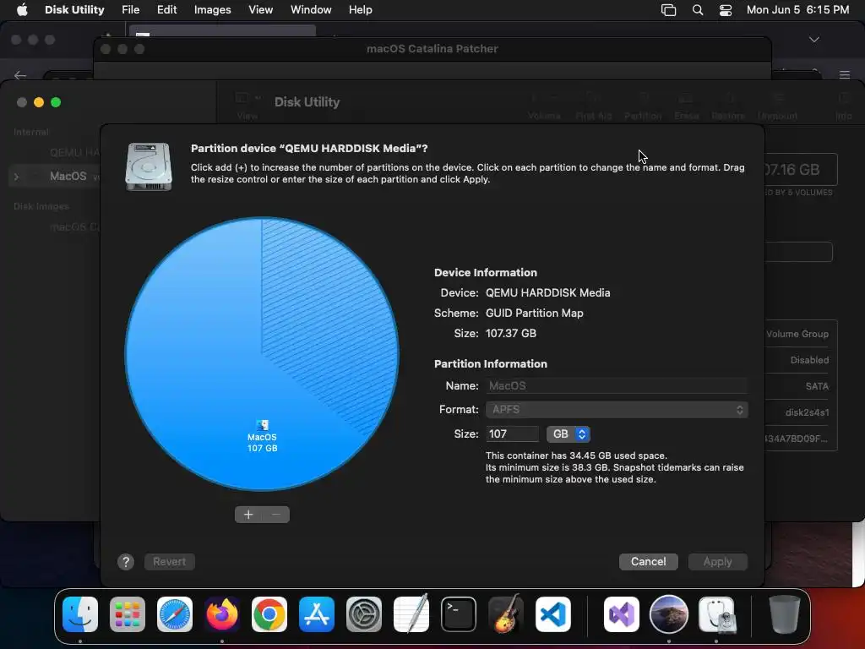The height and width of the screenshot is (649, 865).
Task: Open Control Center in menu bar
Action: click(x=726, y=10)
